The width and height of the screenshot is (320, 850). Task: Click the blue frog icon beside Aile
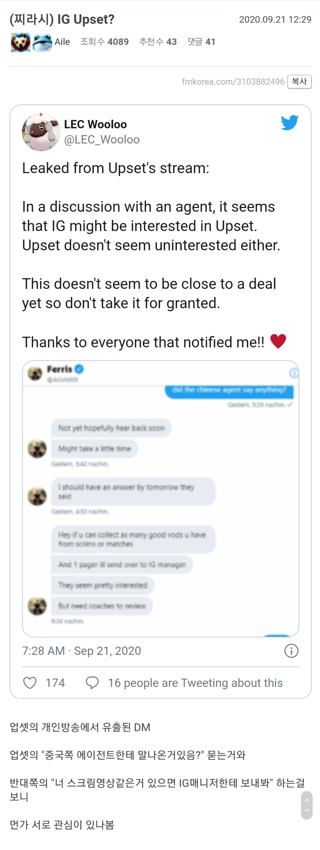[42, 42]
